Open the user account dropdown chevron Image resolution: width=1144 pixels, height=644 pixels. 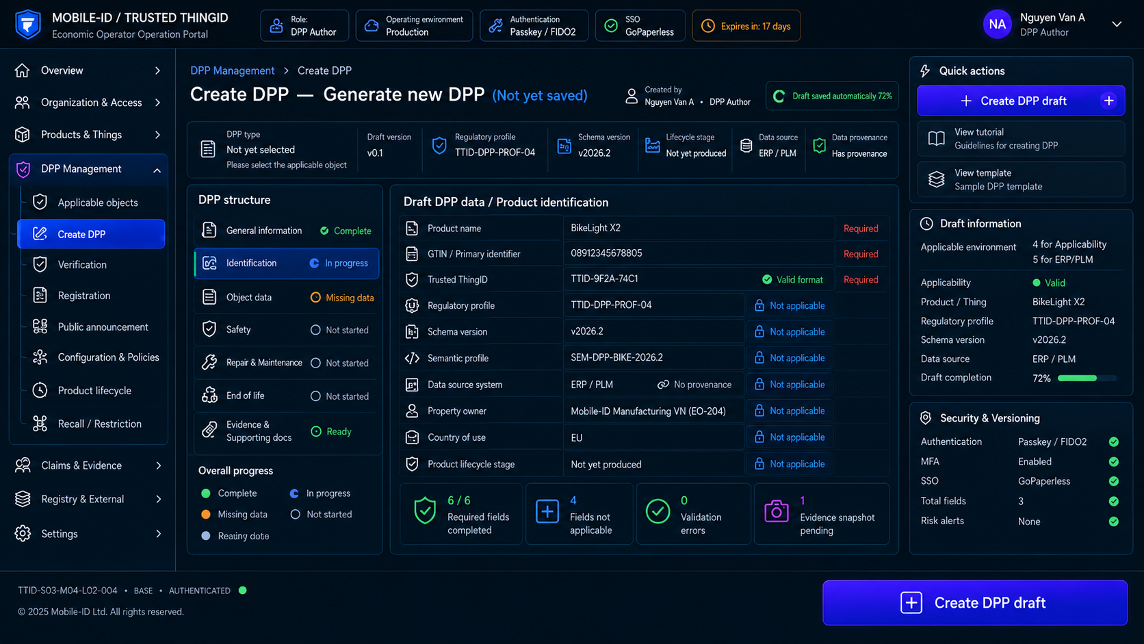click(x=1117, y=25)
